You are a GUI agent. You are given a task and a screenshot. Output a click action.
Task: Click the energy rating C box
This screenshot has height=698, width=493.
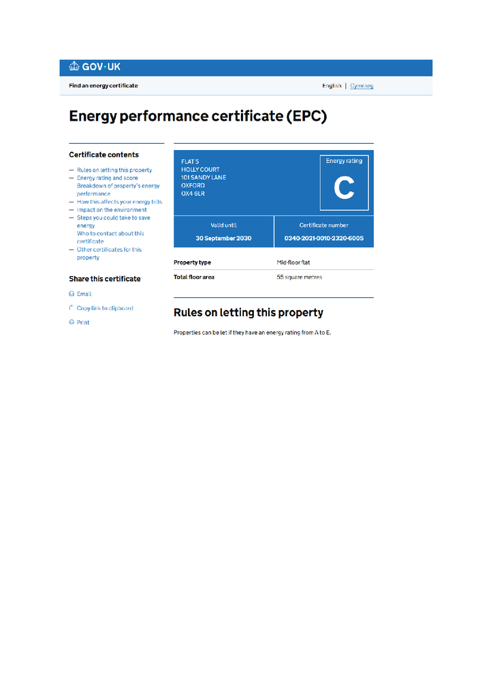pyautogui.click(x=344, y=183)
